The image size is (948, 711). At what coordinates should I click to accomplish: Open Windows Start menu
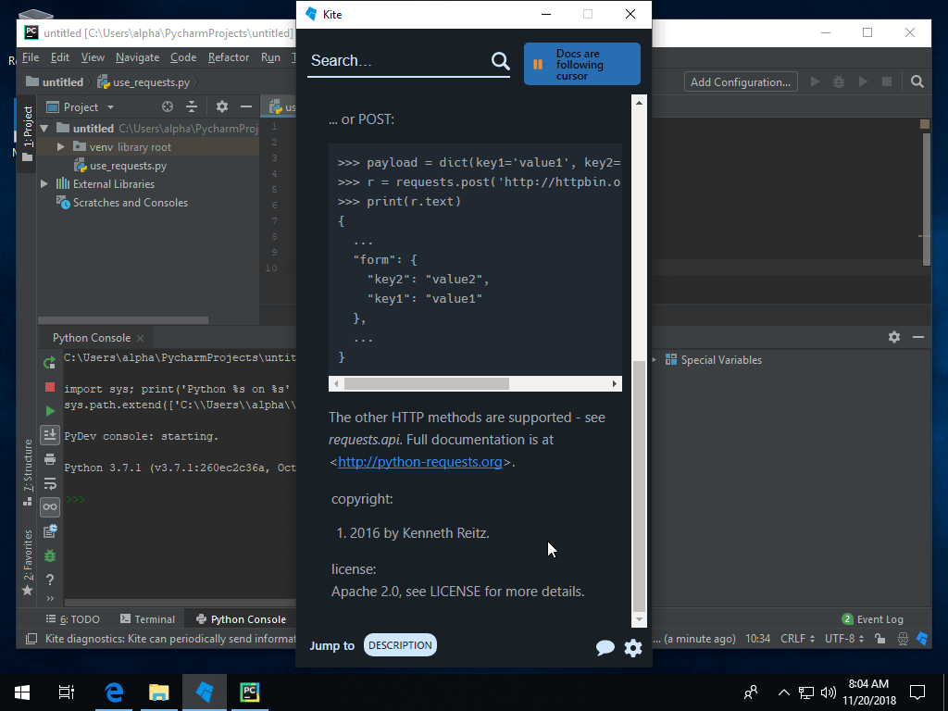coord(22,692)
